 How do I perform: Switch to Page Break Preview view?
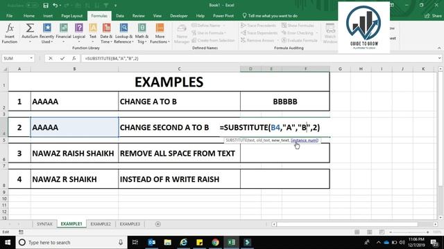pos(382,232)
